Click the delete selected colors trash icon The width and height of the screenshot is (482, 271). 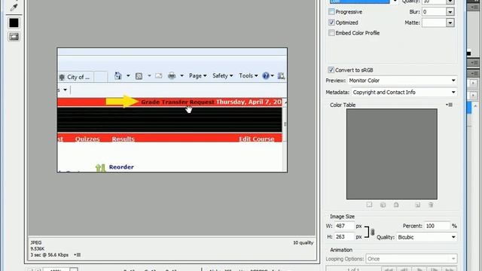pyautogui.click(x=431, y=205)
